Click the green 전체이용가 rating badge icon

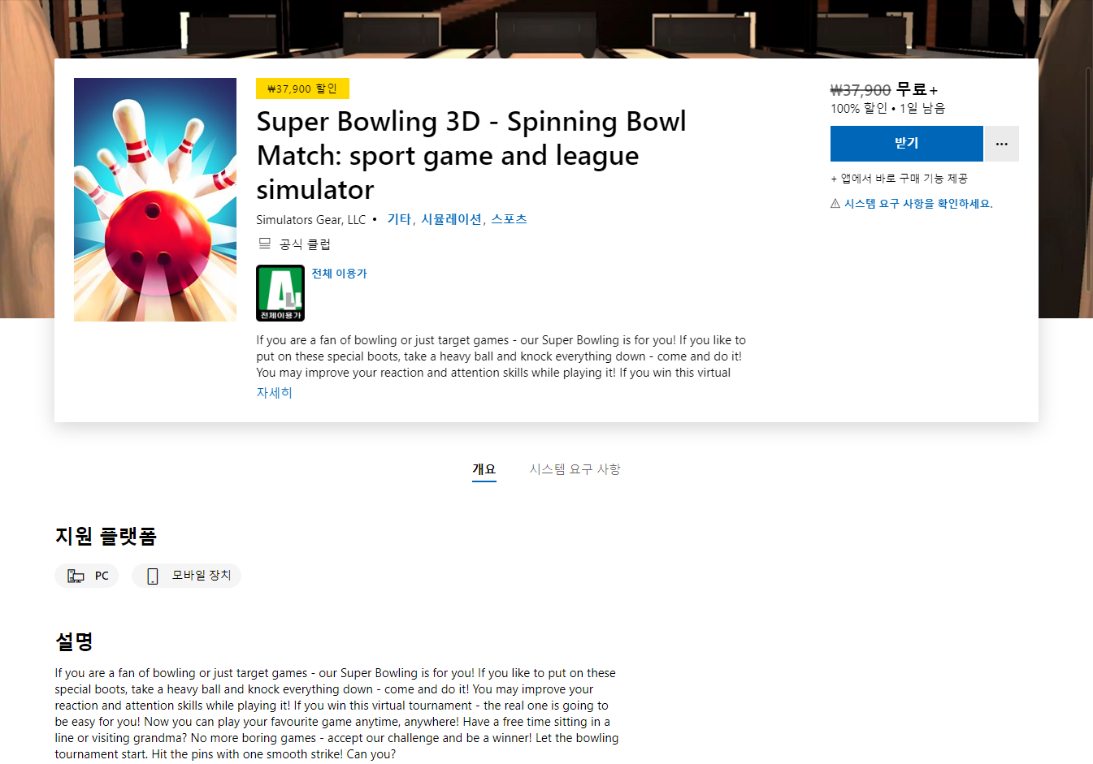280,293
